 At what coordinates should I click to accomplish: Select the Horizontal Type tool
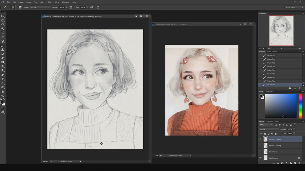click(x=2, y=79)
